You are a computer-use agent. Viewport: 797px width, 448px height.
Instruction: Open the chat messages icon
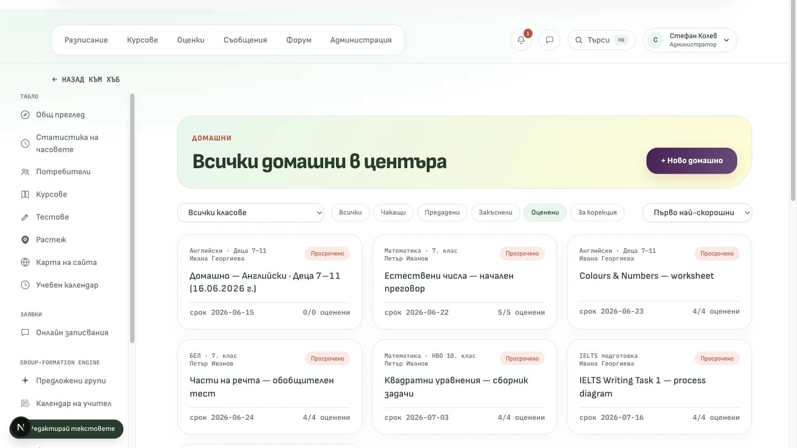550,40
